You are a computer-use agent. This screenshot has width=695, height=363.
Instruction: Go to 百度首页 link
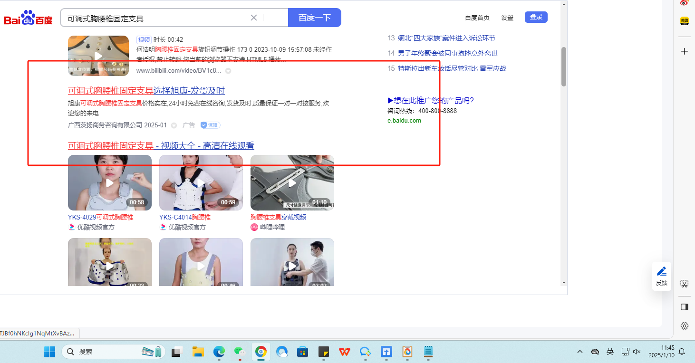pyautogui.click(x=477, y=18)
